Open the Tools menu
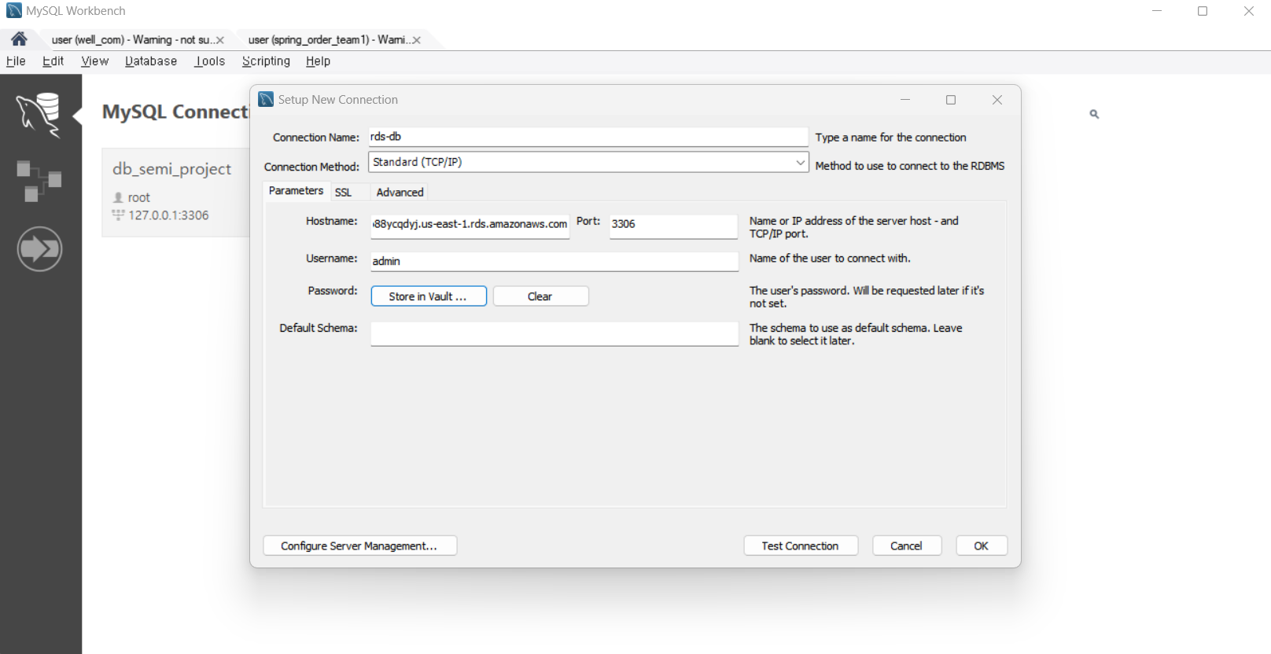 (x=210, y=61)
